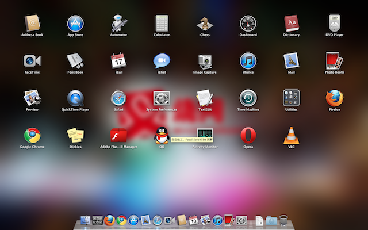Launch the QQ penguin app
The width and height of the screenshot is (368, 230).
click(x=162, y=136)
